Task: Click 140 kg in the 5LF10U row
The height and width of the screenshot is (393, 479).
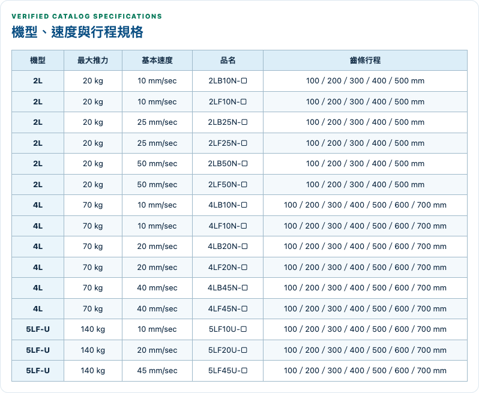Action: coord(93,329)
